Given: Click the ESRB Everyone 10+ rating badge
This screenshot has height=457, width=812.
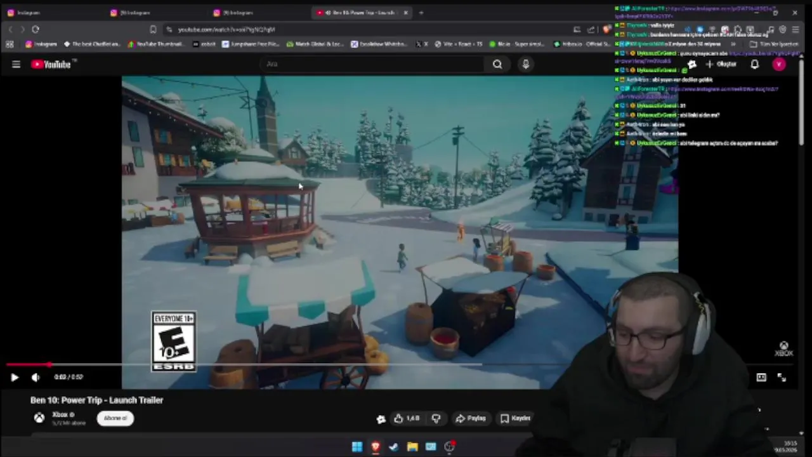Looking at the screenshot, I should pos(173,341).
